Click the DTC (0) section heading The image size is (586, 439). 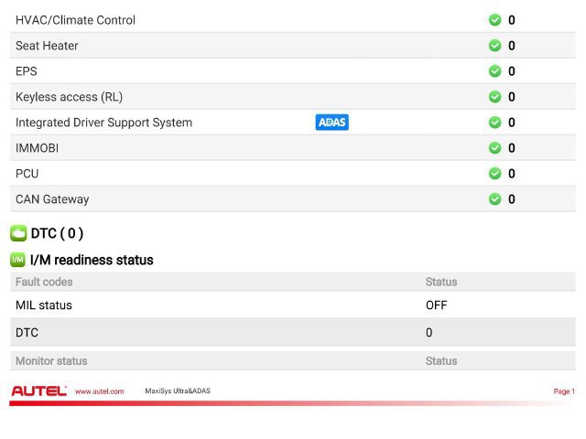pos(57,233)
